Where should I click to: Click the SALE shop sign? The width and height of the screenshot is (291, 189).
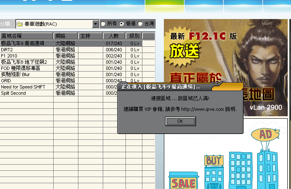pos(184,184)
